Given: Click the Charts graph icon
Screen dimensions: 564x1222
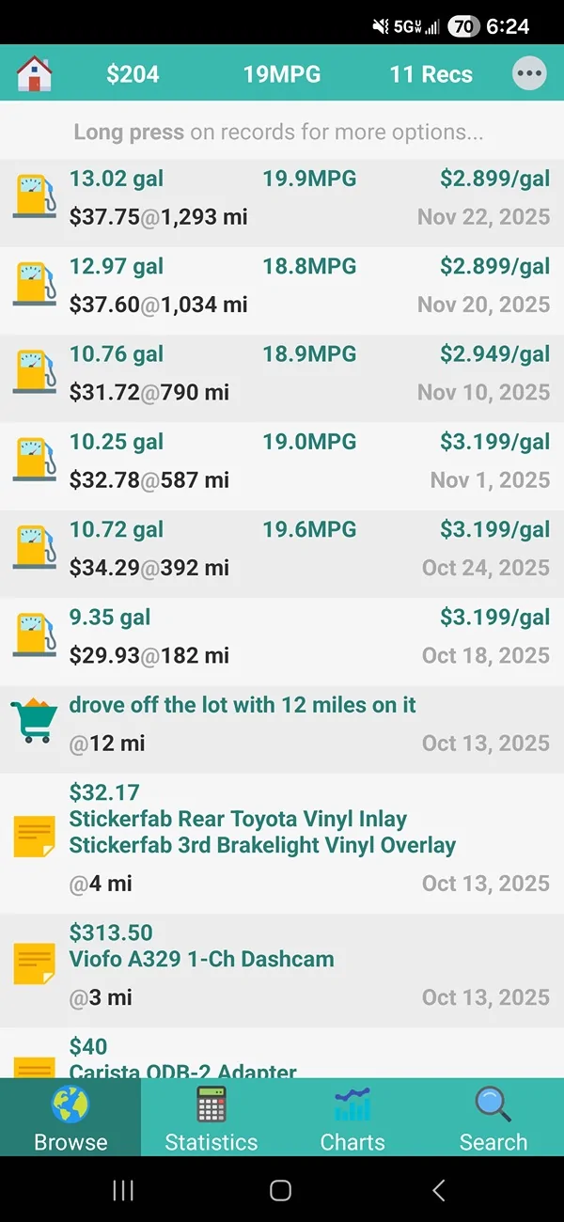Looking at the screenshot, I should 352,1107.
